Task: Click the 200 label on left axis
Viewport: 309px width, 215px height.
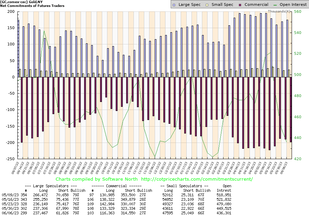Action: click(10, 12)
